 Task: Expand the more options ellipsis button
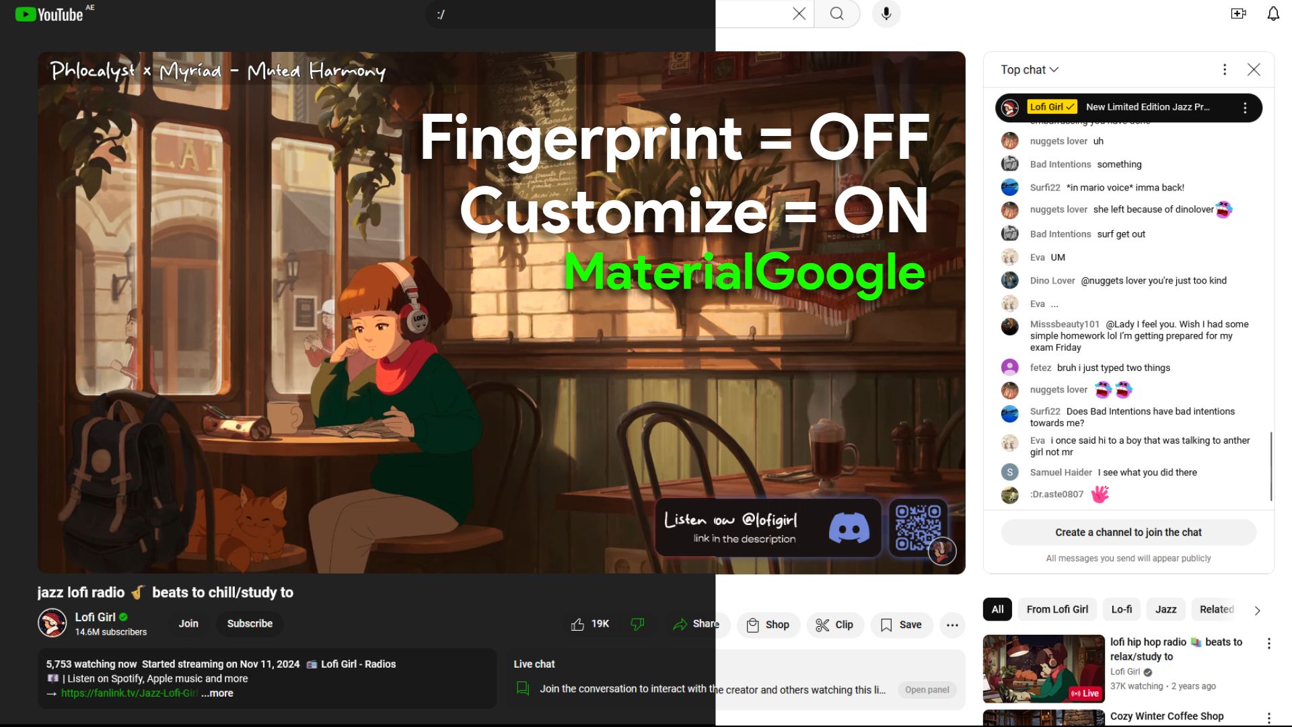click(x=952, y=624)
